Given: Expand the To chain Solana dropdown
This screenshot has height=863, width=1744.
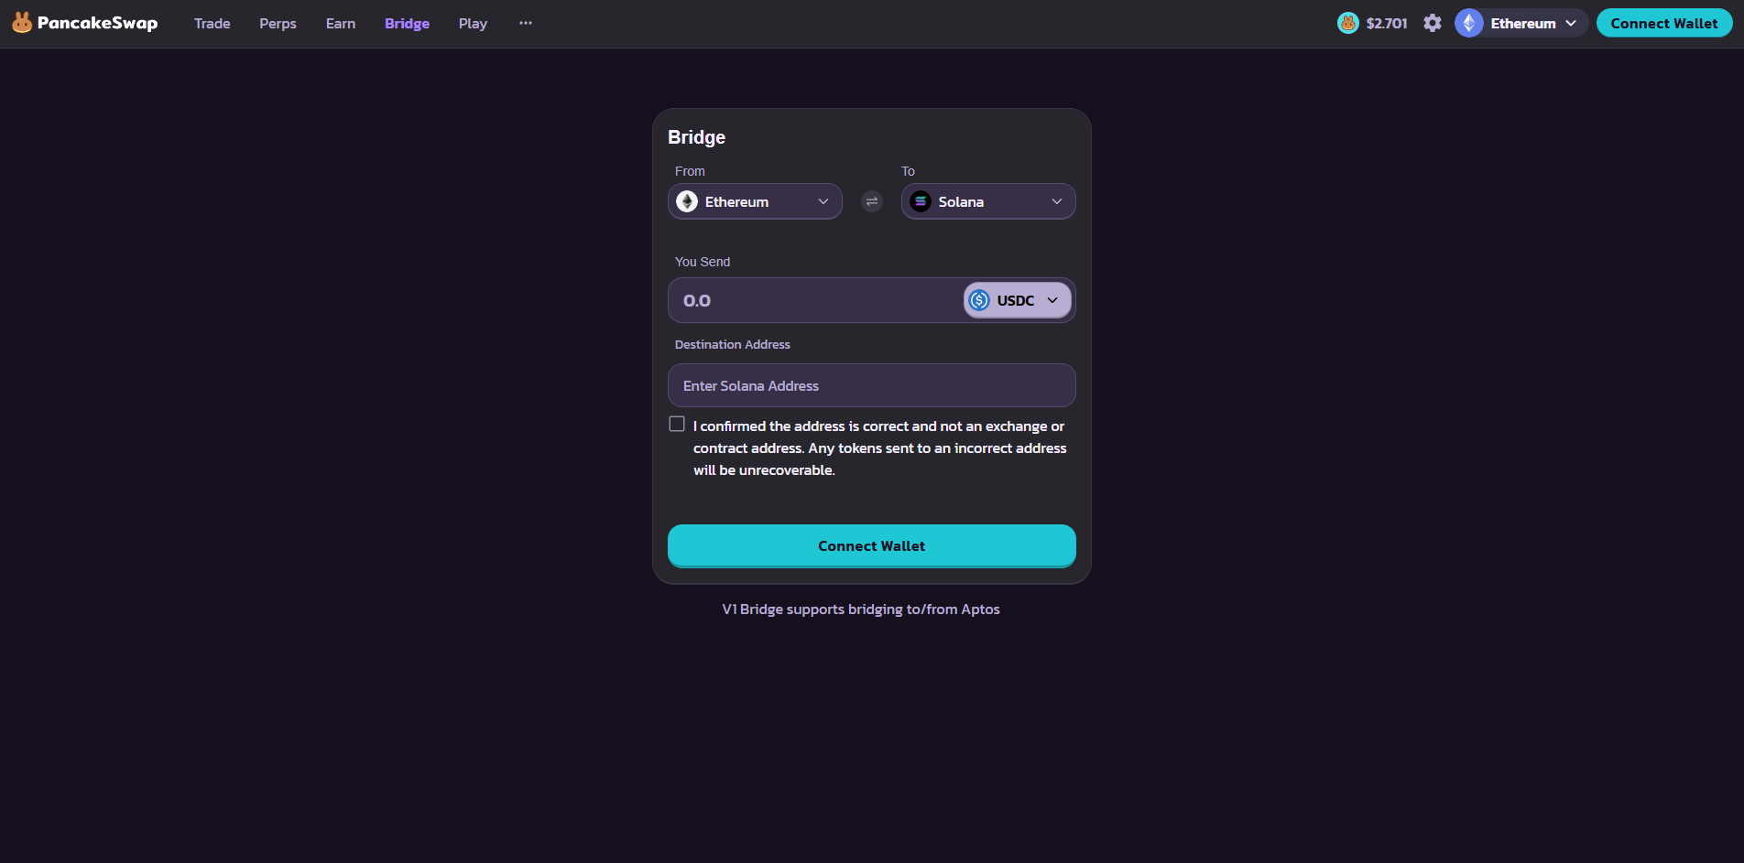Looking at the screenshot, I should pyautogui.click(x=1056, y=201).
